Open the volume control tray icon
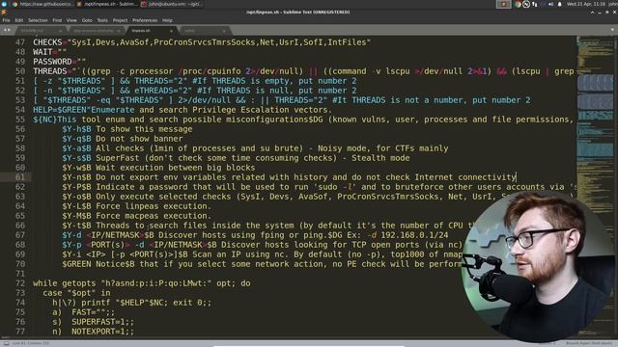618x347 pixels. click(550, 4)
